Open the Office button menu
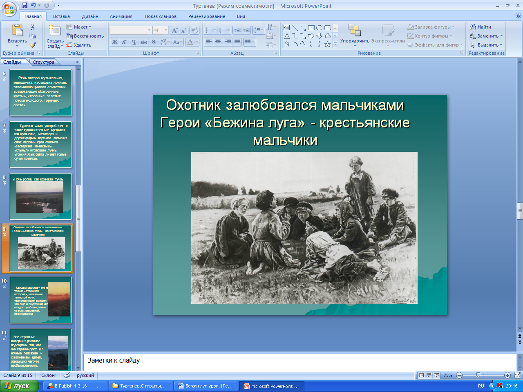 pos(9,9)
